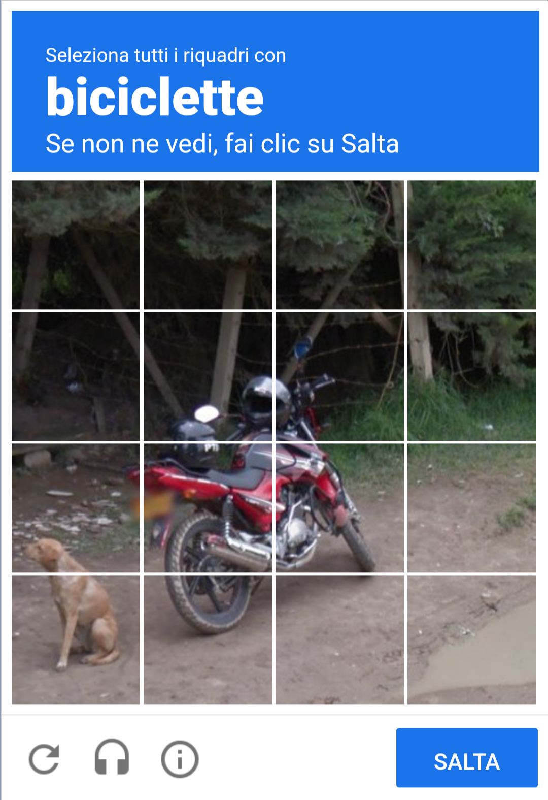The image size is (548, 800).
Task: Select tile with red motorcycle seat and tank
Action: (208, 508)
